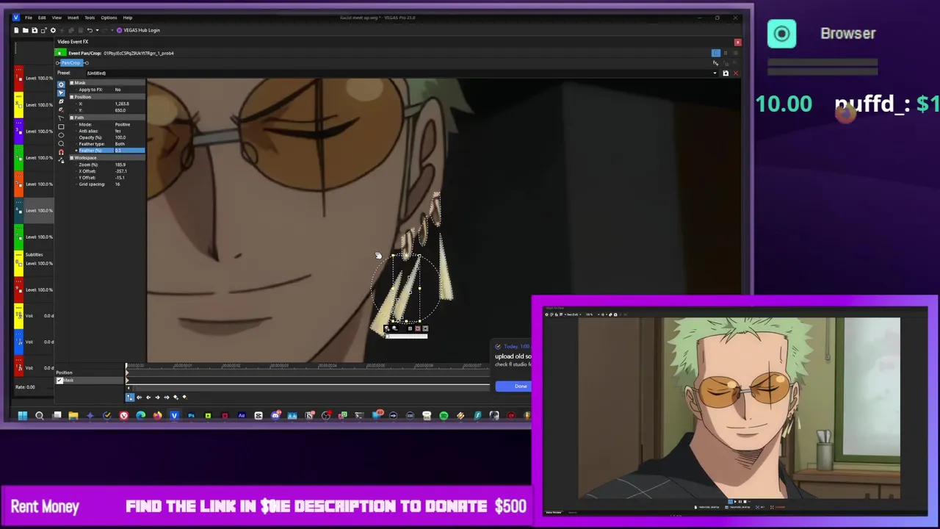Click Save project icon in toolbar
The height and width of the screenshot is (529, 940).
(35, 30)
